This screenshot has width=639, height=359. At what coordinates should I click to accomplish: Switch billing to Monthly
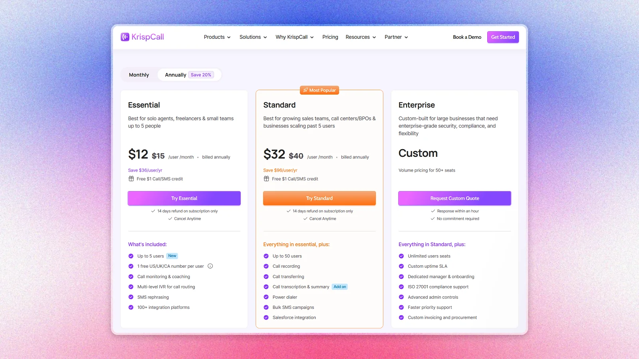[139, 75]
